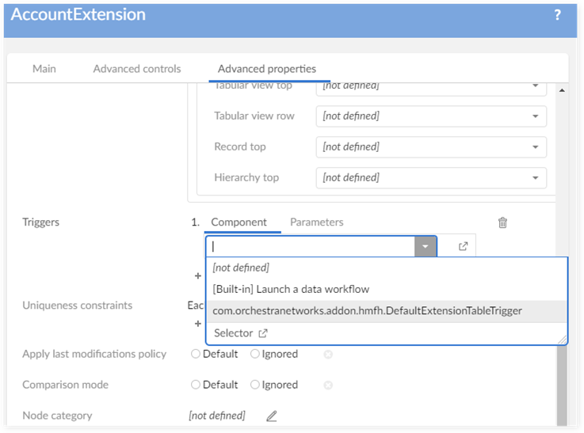Viewport: 584px width, 433px height.
Task: Reset Comparison mode value
Action: [328, 386]
